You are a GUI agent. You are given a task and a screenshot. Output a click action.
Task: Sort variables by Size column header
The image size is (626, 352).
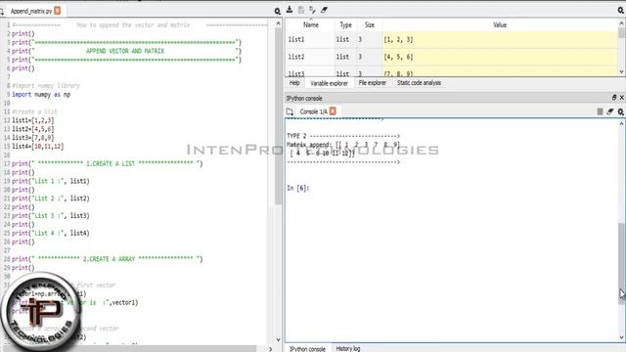pos(370,24)
